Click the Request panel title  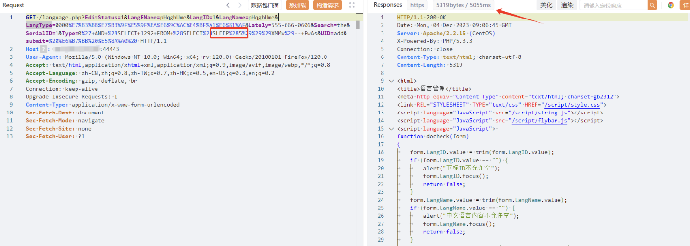coord(14,5)
